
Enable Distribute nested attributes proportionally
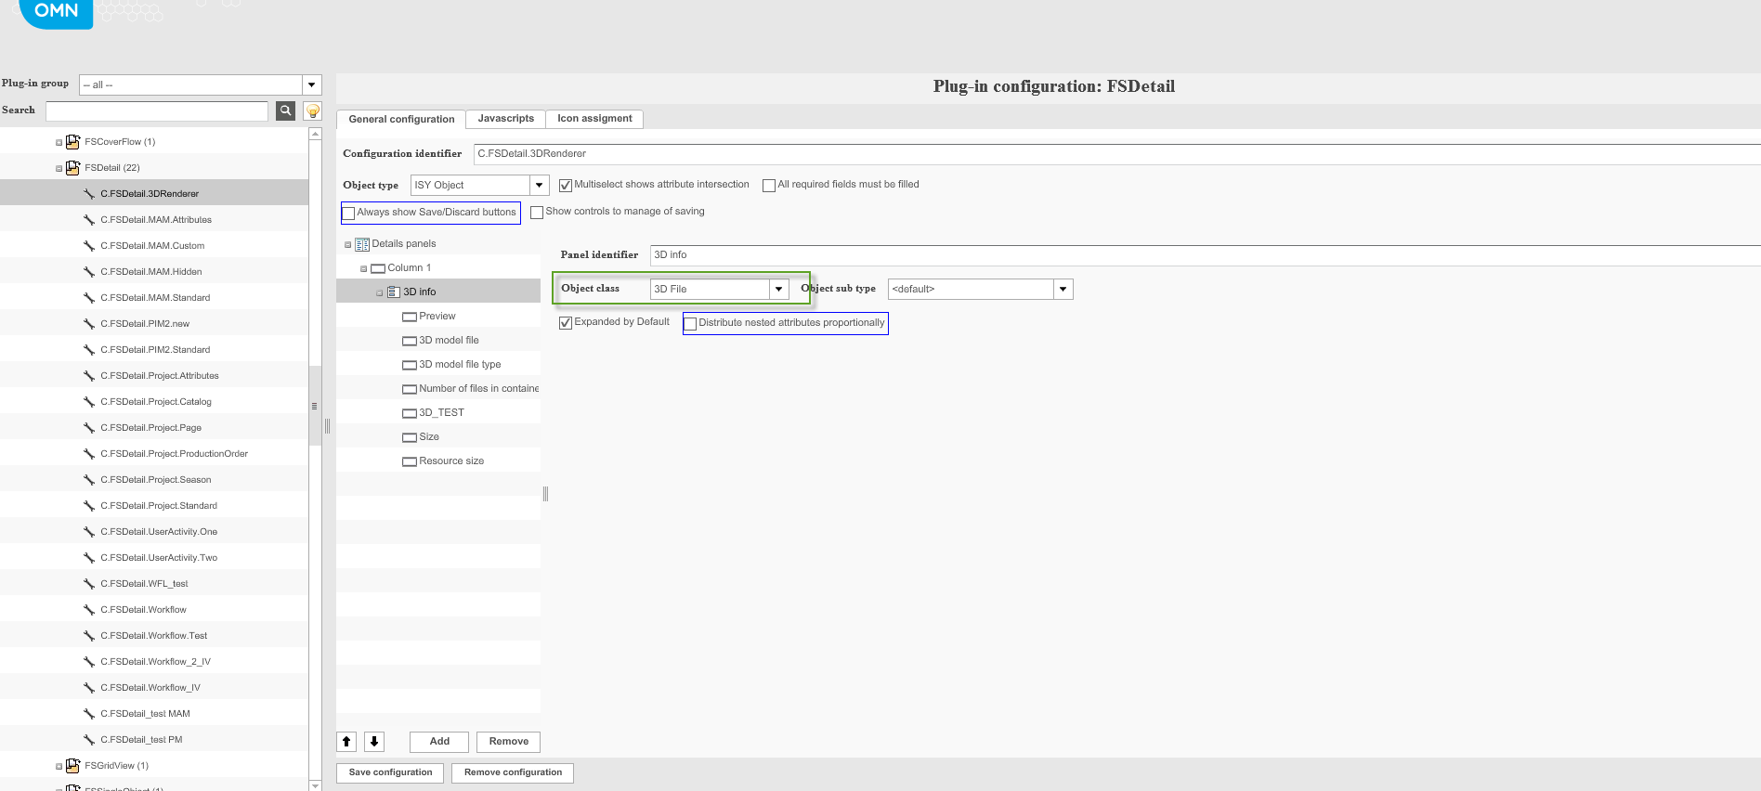[690, 324]
